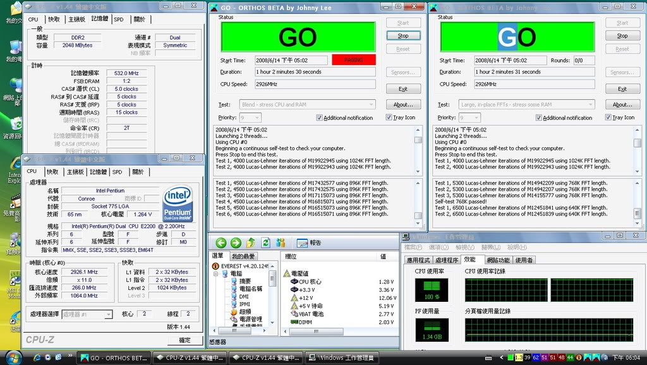Viewport: 647px width, 365px height.
Task: Click the Windows 工作管理員 taskbar button
Action: pos(342,358)
